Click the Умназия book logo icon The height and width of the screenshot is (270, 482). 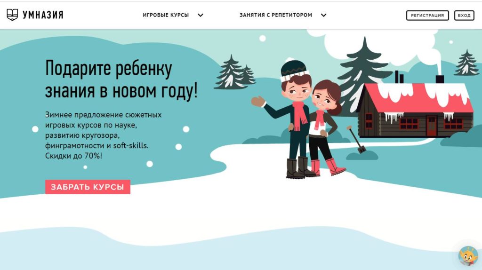[x=12, y=15]
